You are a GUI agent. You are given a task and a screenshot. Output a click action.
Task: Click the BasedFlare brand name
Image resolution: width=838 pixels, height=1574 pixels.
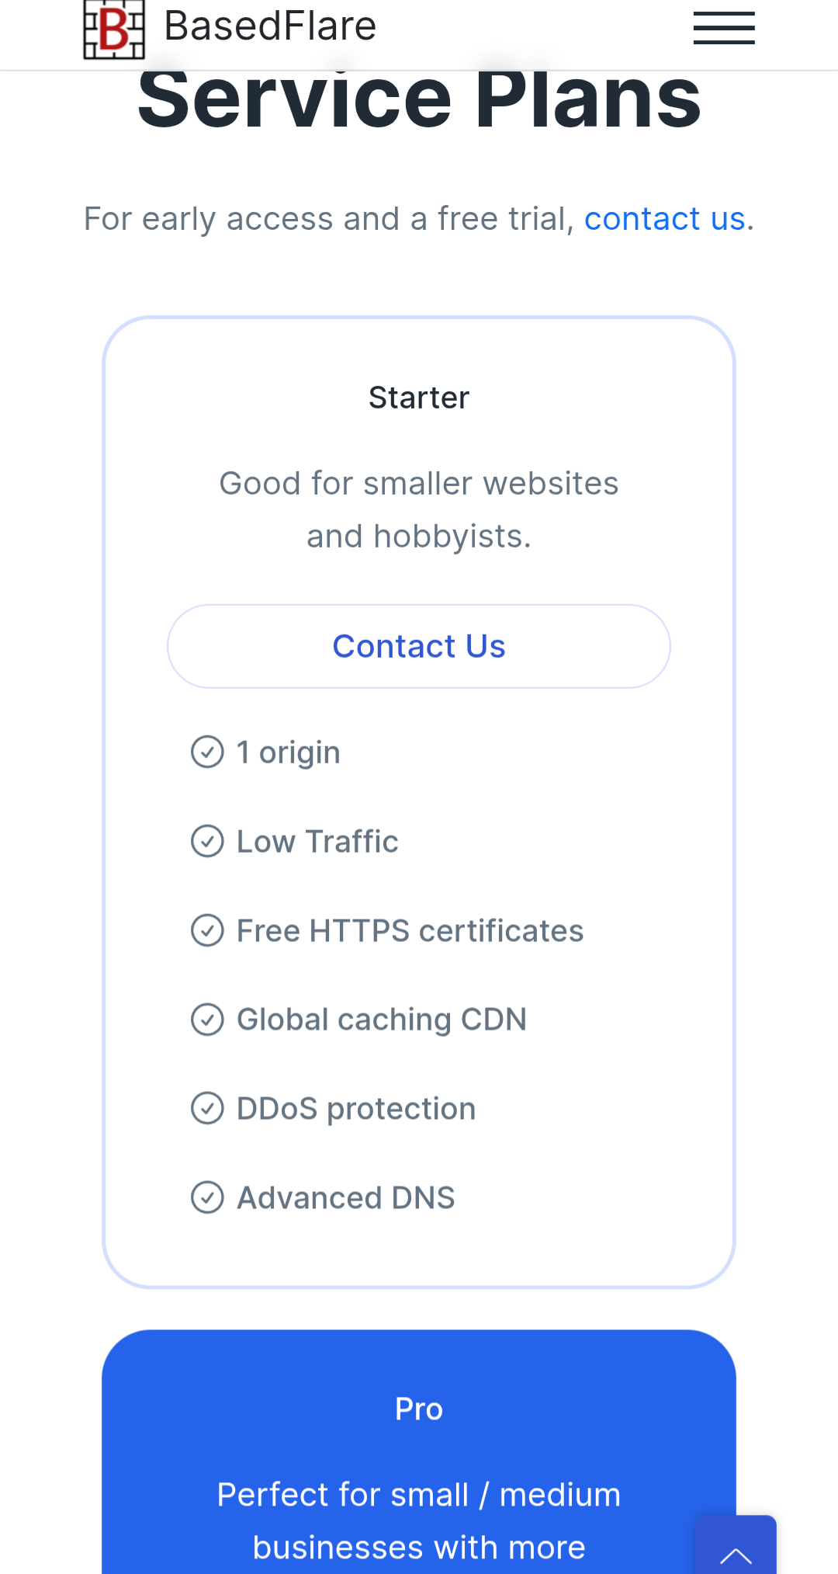[270, 26]
